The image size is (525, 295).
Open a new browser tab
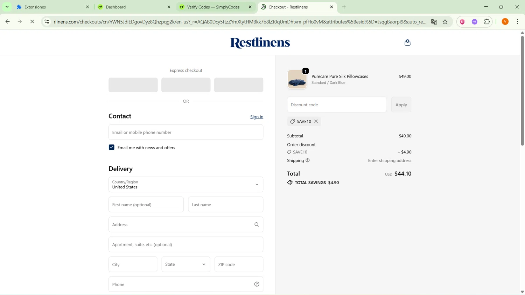click(344, 7)
